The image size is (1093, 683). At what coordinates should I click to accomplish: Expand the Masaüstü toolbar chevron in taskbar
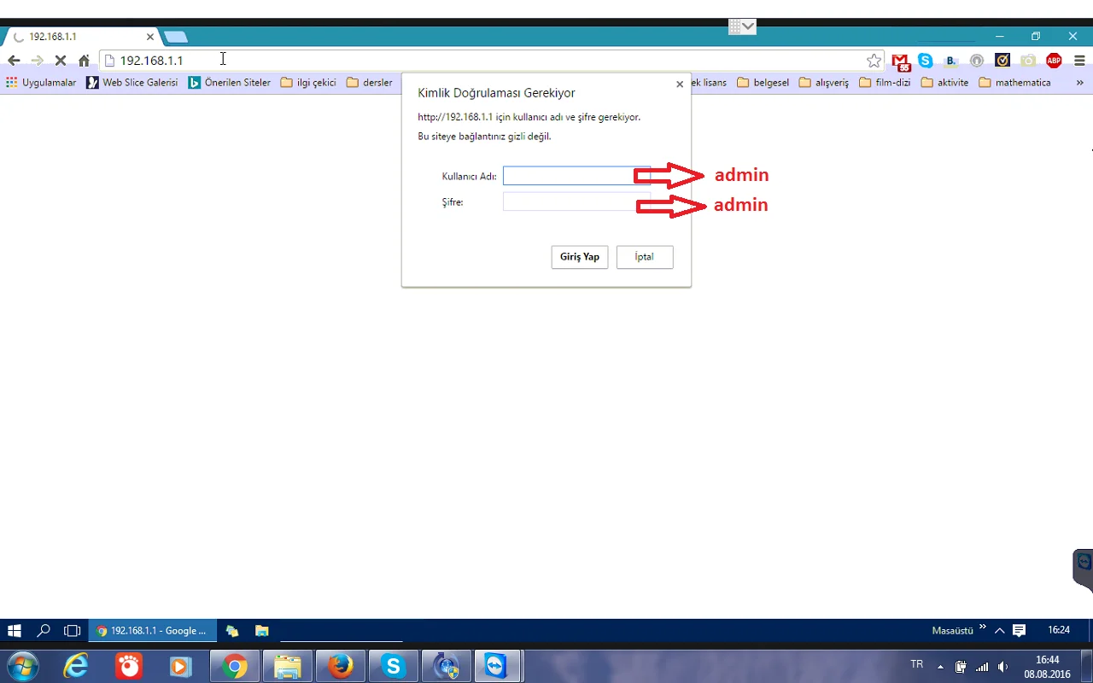[982, 628]
